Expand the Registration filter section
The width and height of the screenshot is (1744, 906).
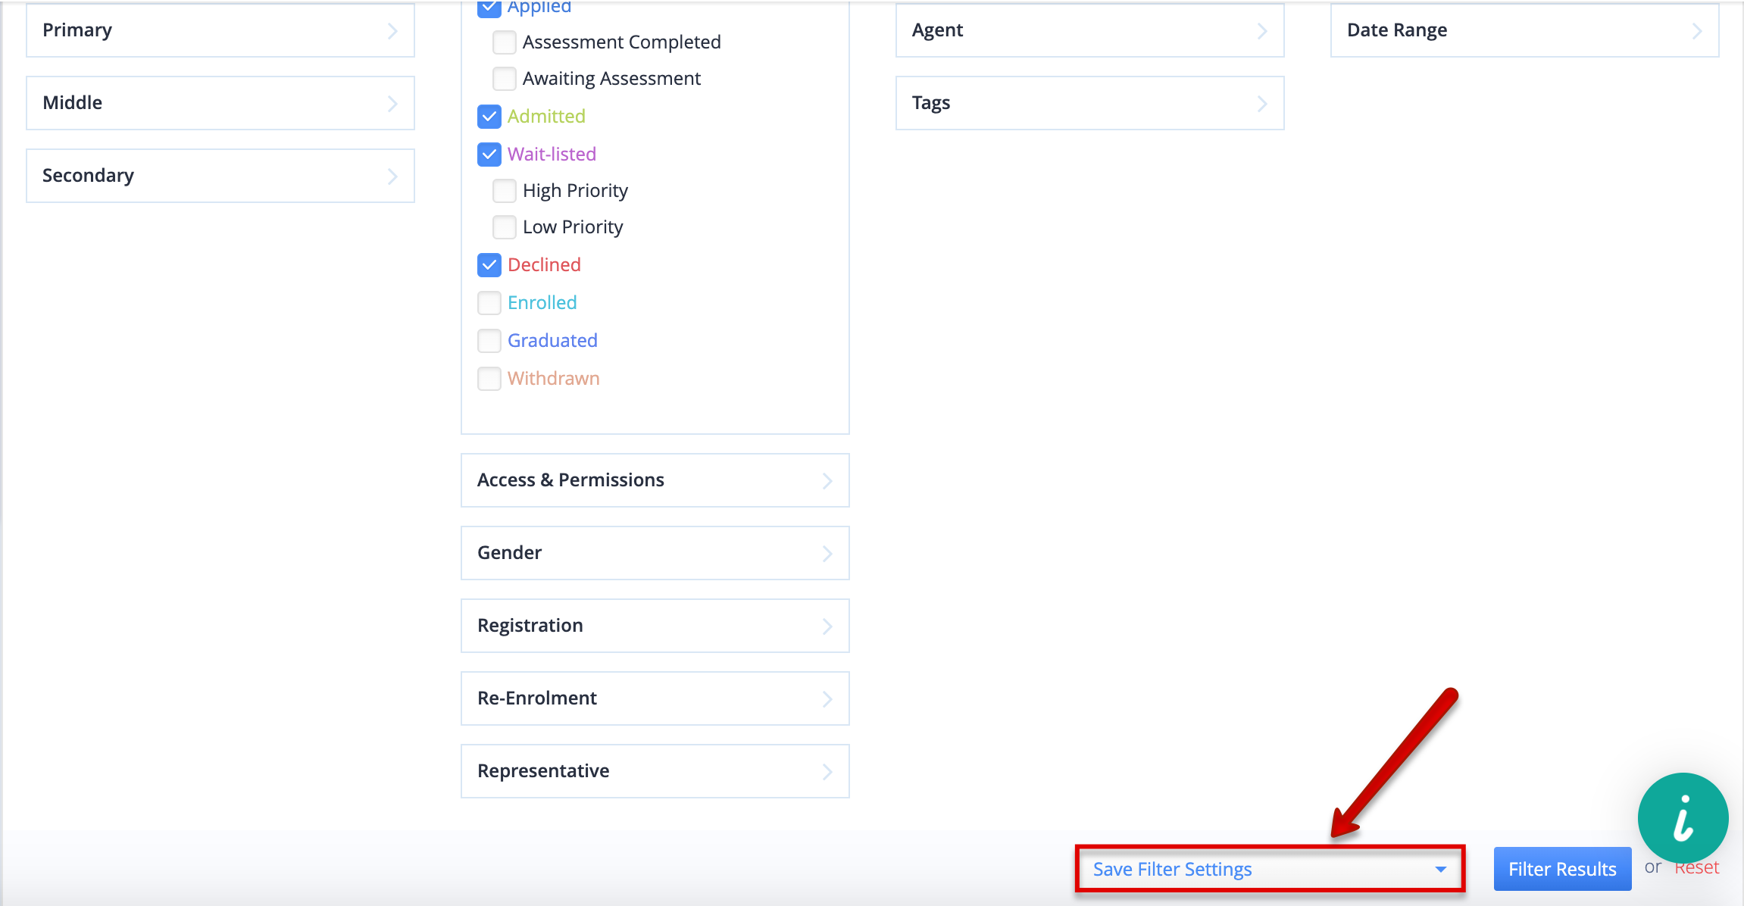coord(655,626)
